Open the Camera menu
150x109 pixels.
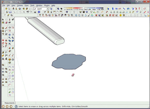coord(20,6)
